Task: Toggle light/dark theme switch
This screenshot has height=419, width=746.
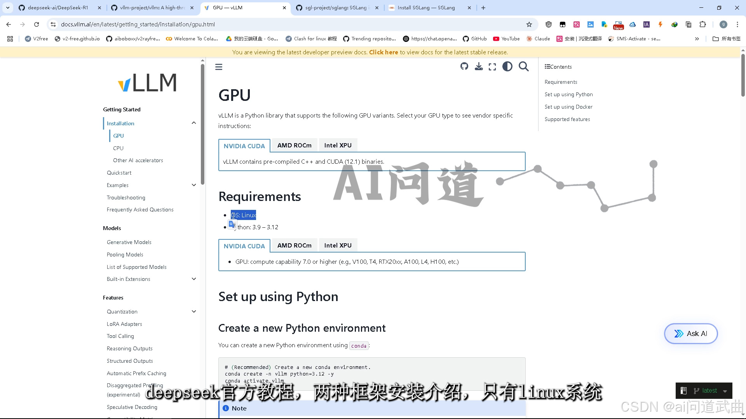Action: coord(507,67)
